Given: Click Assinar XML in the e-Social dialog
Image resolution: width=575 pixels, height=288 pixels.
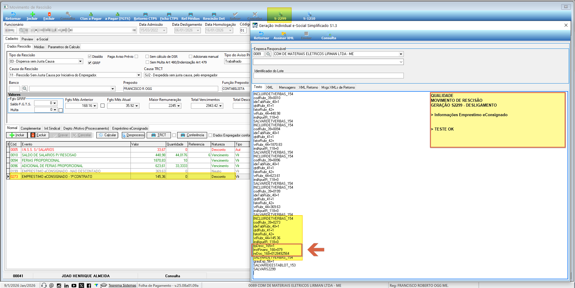Looking at the screenshot, I should coord(283,36).
